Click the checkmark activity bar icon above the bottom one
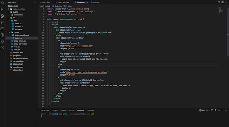Image resolution: width=229 pixels, height=127 pixels. pos(2,41)
